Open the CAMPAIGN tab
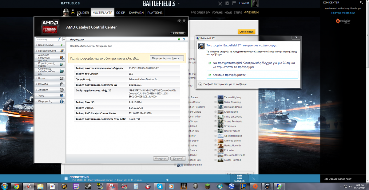This screenshot has width=369, height=190. [136, 13]
